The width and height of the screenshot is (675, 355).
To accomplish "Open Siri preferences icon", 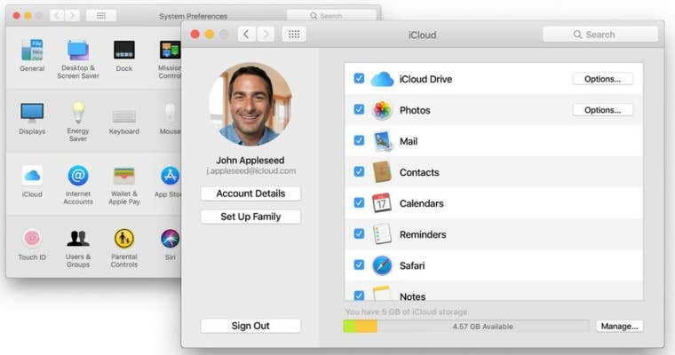I will (x=171, y=239).
